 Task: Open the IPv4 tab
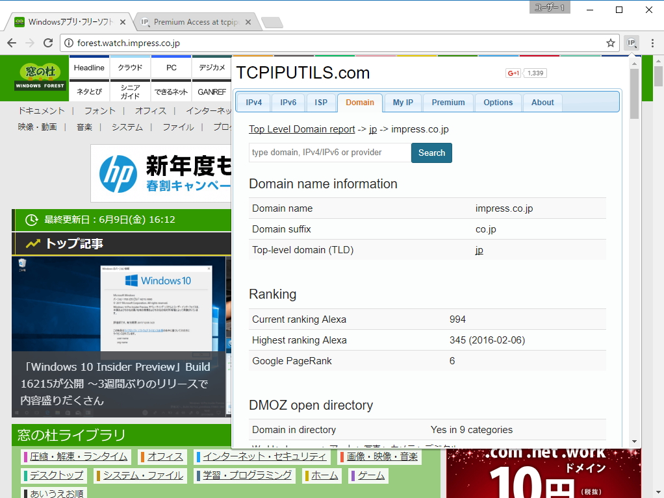(253, 103)
